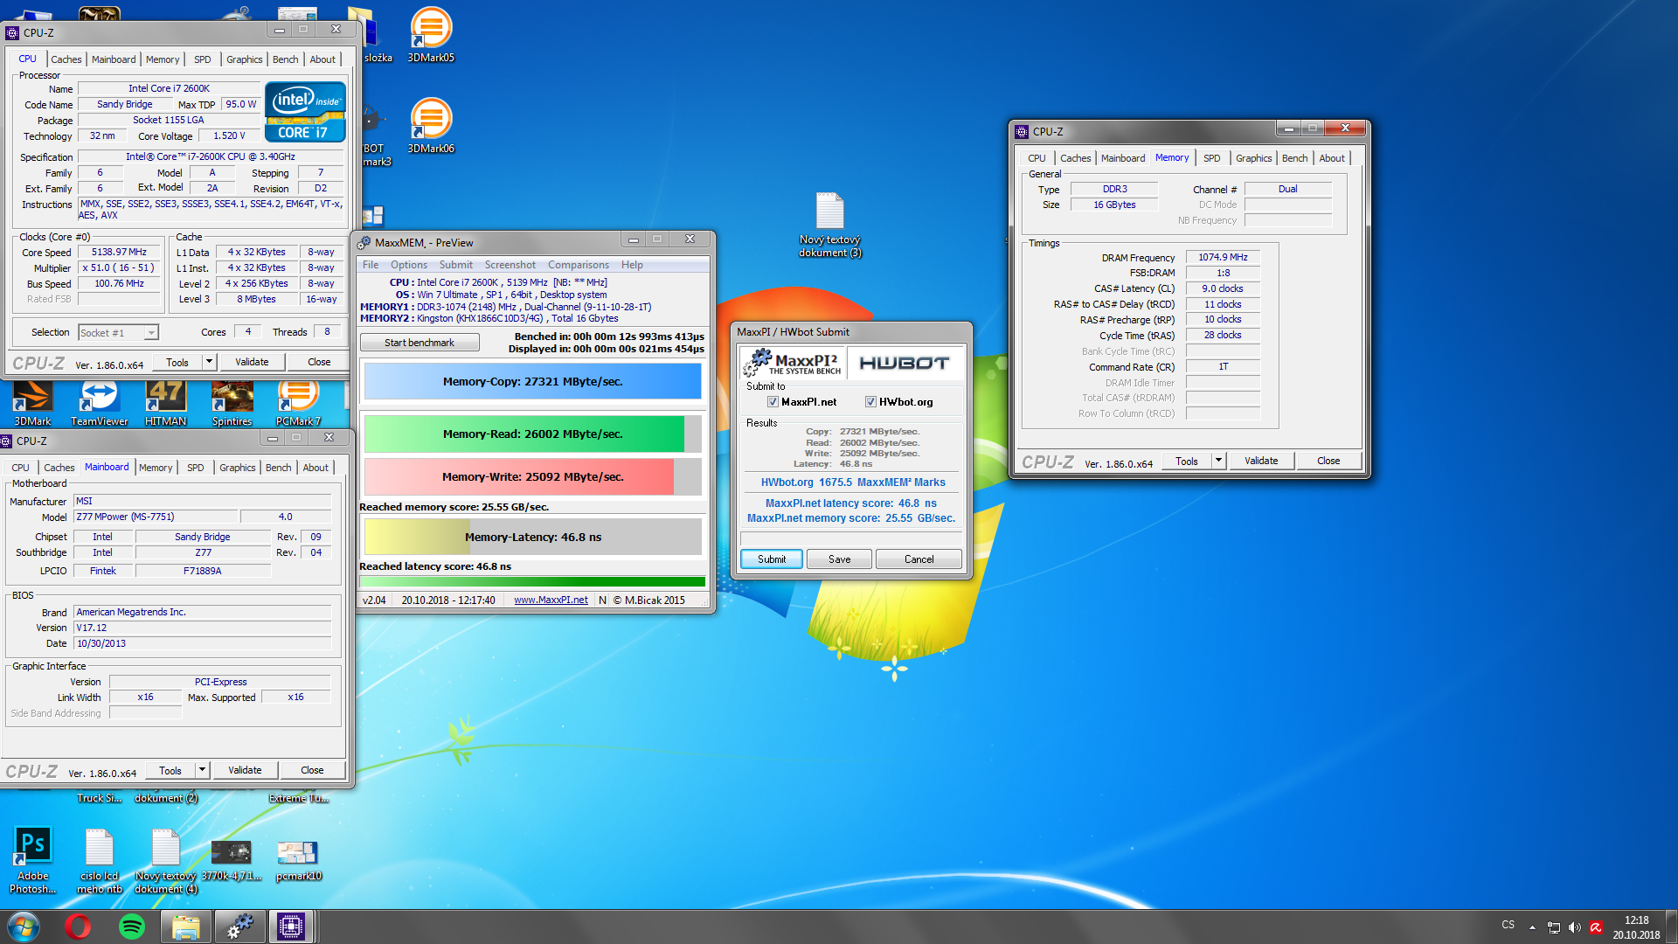
Task: Open the Spintires game shortcut
Action: [232, 404]
